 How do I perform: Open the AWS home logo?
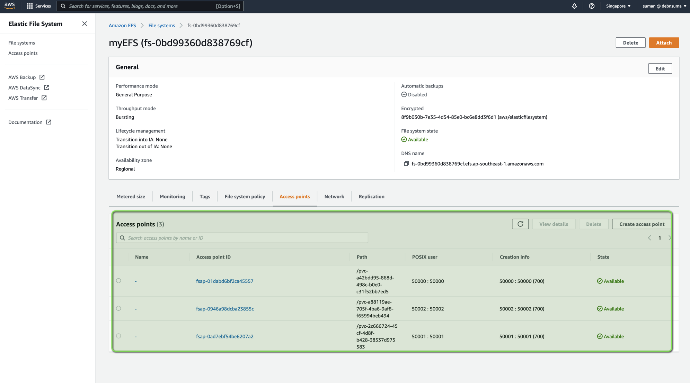pos(10,6)
